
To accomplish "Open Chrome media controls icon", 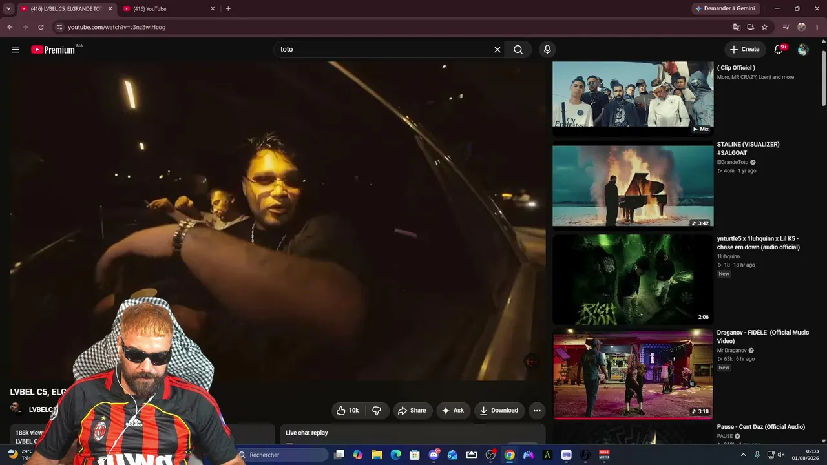I will [x=786, y=27].
